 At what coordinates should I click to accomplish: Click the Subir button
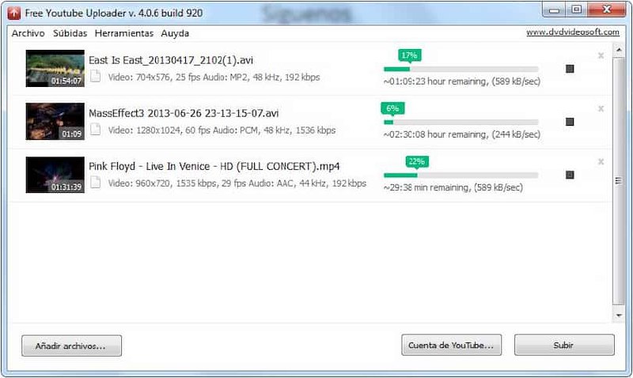coord(564,345)
